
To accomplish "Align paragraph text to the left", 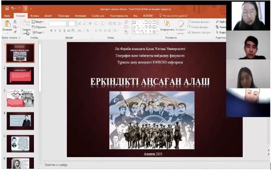I will [x=96, y=31].
